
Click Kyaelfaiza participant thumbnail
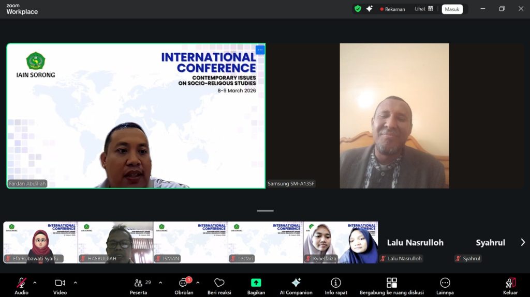click(x=341, y=242)
